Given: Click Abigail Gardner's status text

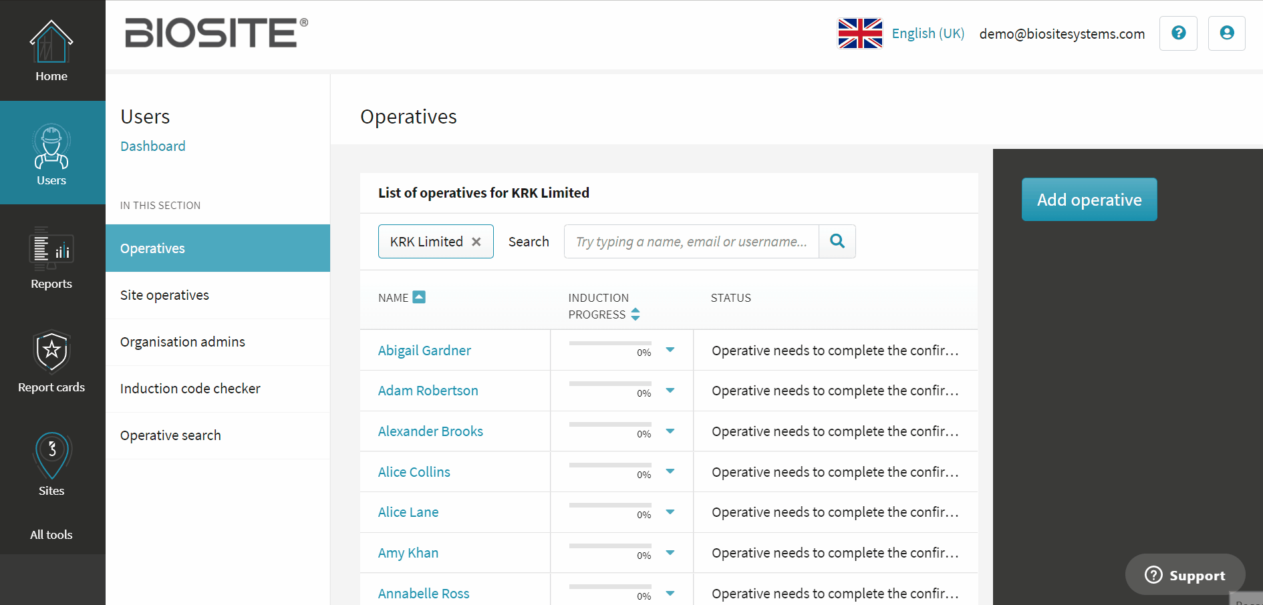Looking at the screenshot, I should click(835, 351).
